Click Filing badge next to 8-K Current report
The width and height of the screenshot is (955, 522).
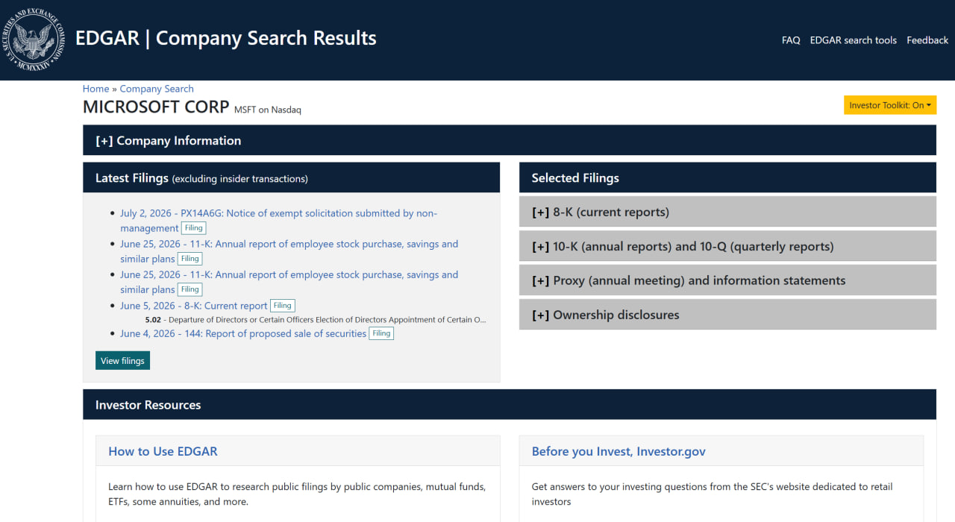pos(282,305)
